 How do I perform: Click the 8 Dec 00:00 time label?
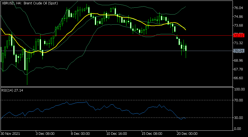[80, 134]
